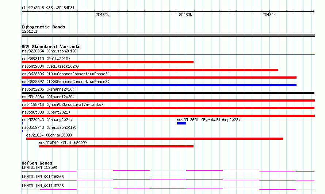Viewport: 325px width, 194px height.
Task: Select the magenta NM_152590 intron line
Action: [168, 171]
